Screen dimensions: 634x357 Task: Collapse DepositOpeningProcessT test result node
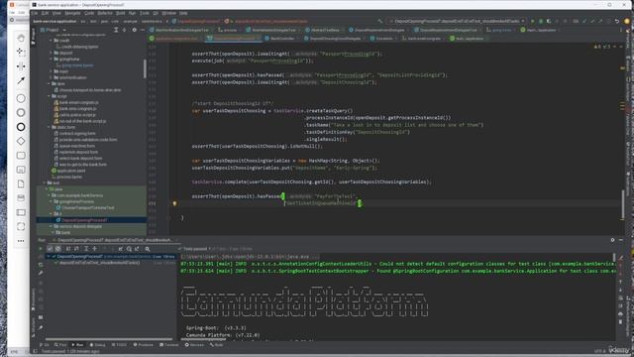[x=49, y=257]
